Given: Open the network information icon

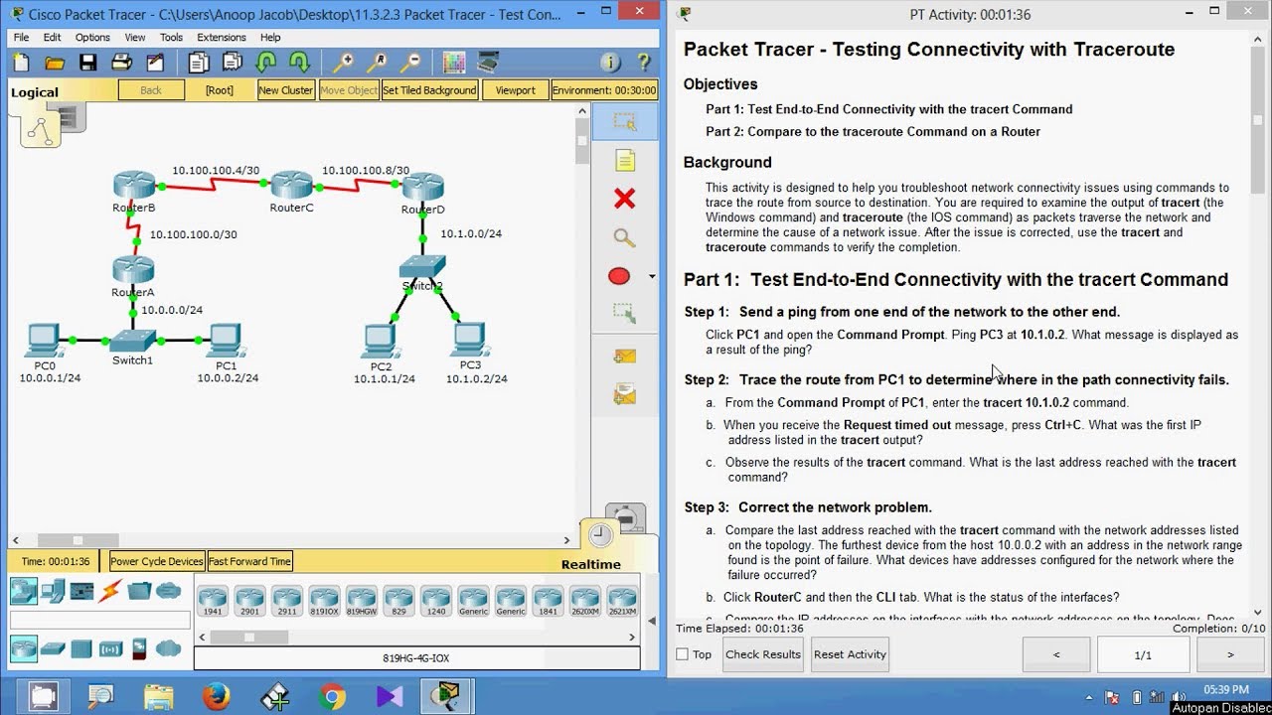Looking at the screenshot, I should coord(610,64).
